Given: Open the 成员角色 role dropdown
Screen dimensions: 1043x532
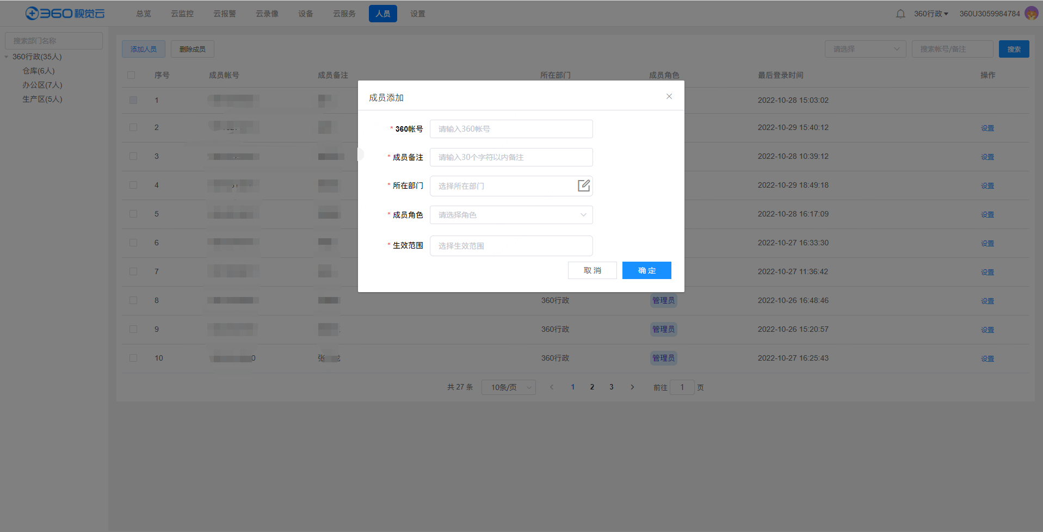Looking at the screenshot, I should [510, 215].
